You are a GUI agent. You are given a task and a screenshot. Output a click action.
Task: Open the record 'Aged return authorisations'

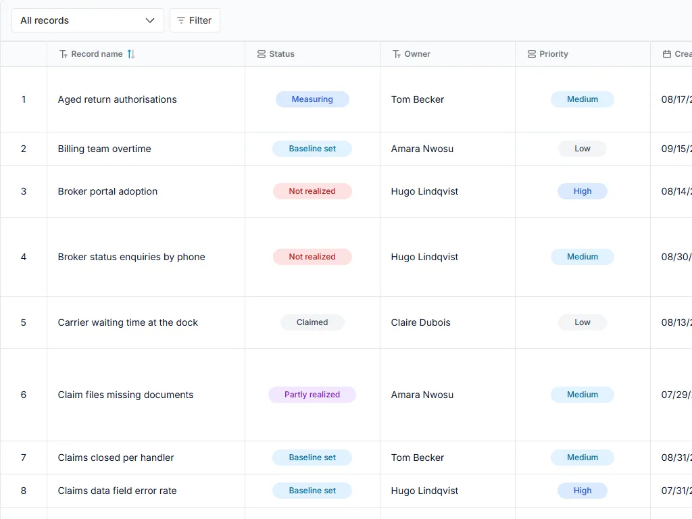click(118, 99)
